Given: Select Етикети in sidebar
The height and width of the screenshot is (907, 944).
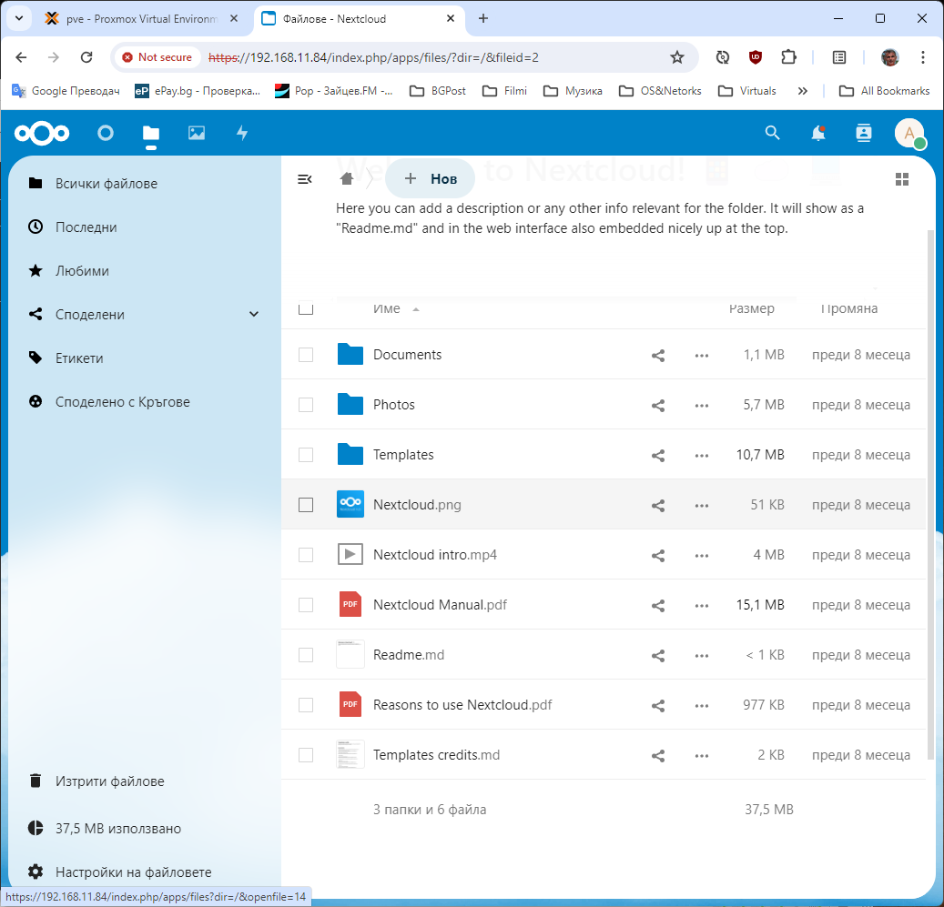Looking at the screenshot, I should pyautogui.click(x=145, y=358).
